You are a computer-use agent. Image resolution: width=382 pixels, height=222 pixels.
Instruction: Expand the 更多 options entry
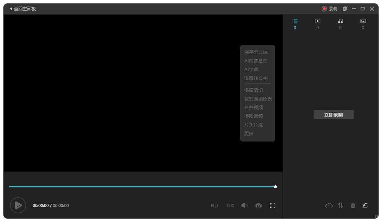[249, 133]
